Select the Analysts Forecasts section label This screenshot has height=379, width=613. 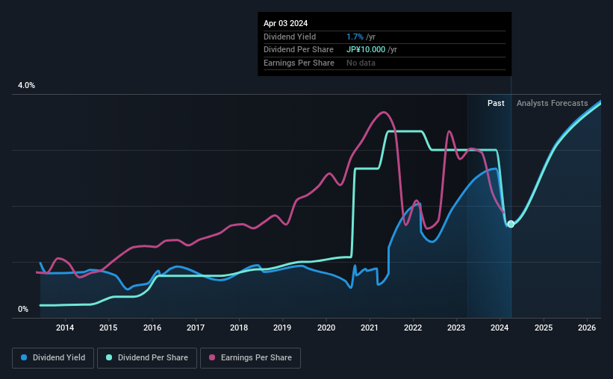pyautogui.click(x=552, y=103)
